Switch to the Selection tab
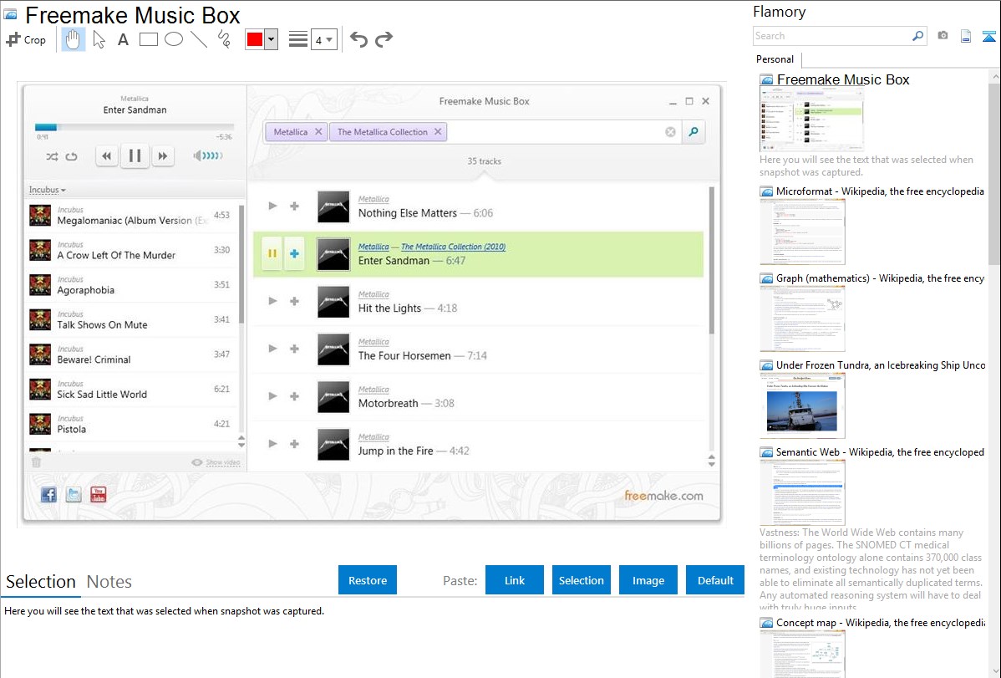Image resolution: width=1001 pixels, height=678 pixels. [x=41, y=582]
